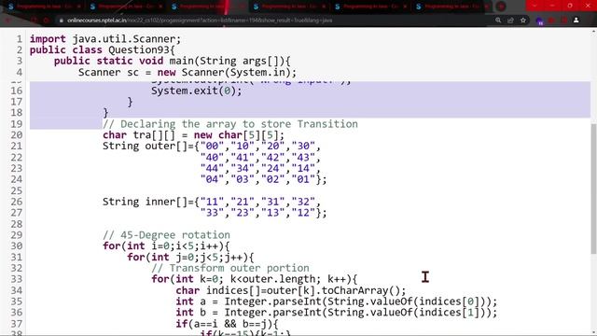Click the System.exit(0); statement
The image size is (597, 336).
click(x=196, y=91)
